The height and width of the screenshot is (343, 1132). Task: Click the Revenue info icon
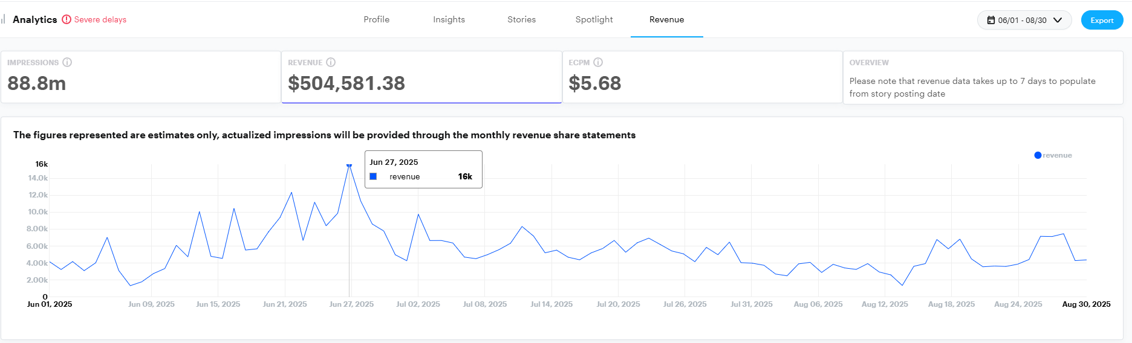[x=331, y=62]
